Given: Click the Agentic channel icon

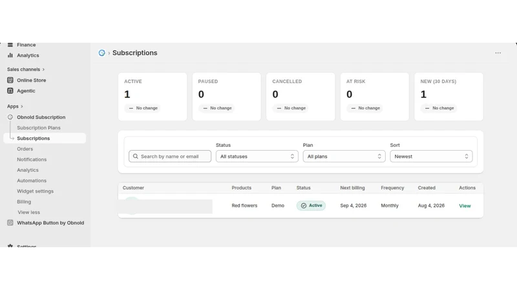Looking at the screenshot, I should coord(10,91).
